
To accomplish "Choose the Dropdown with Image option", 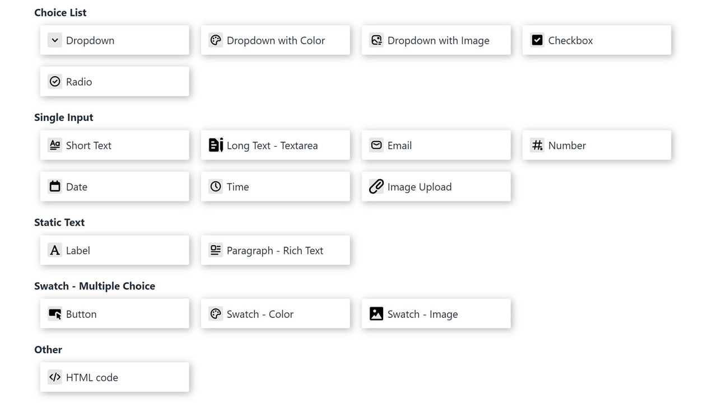I will (x=436, y=40).
